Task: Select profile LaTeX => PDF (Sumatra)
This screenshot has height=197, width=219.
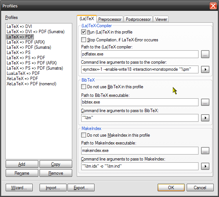Action: coord(29,47)
